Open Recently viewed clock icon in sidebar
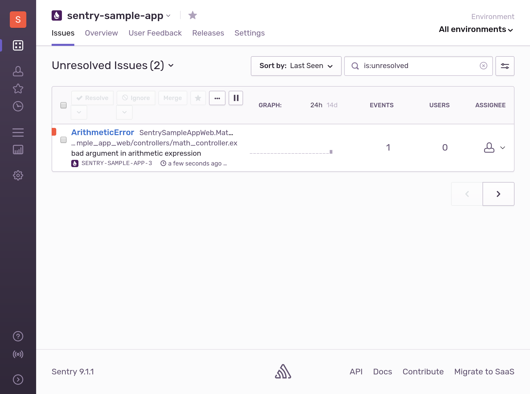The height and width of the screenshot is (394, 530). click(18, 106)
